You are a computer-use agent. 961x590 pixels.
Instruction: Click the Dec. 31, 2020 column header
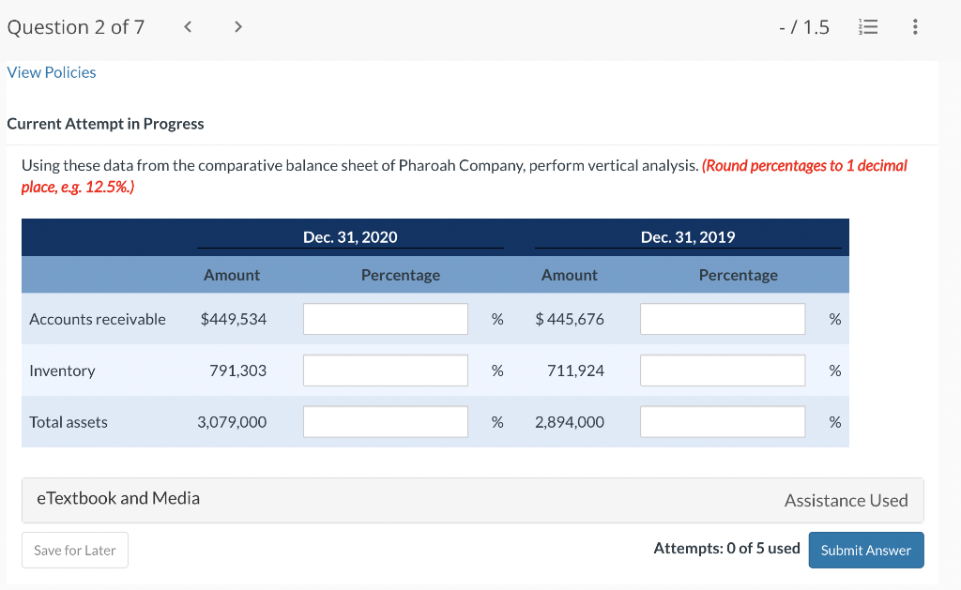pos(350,237)
